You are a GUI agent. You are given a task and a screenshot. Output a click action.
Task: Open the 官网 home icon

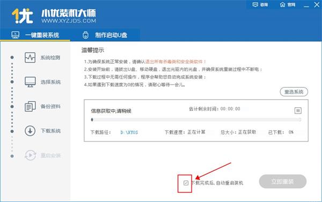(283, 5)
